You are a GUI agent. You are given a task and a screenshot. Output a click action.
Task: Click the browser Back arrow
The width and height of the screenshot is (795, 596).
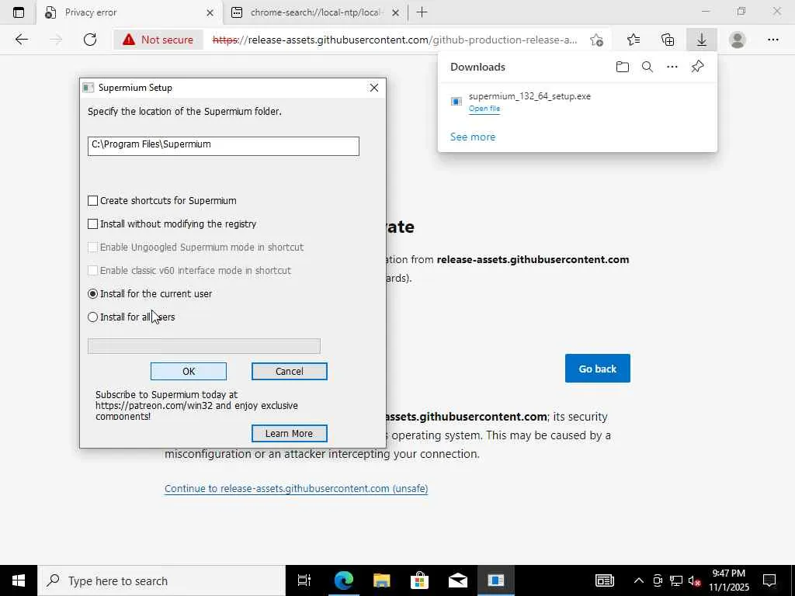(x=21, y=40)
